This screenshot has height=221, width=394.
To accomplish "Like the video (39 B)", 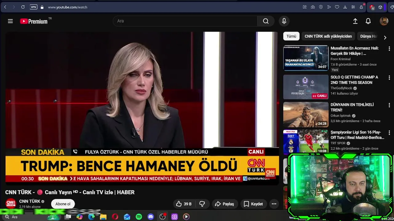I will (184, 204).
